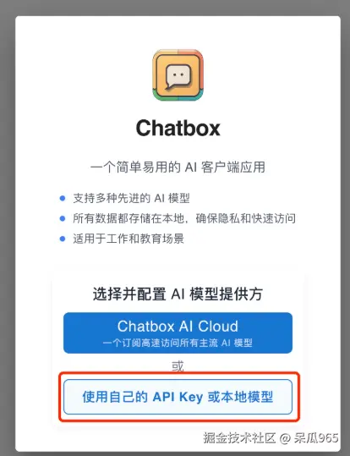
Task: Click the 一个订阅高速访问所有主流 AI 模型 subtitle
Action: coord(178,343)
